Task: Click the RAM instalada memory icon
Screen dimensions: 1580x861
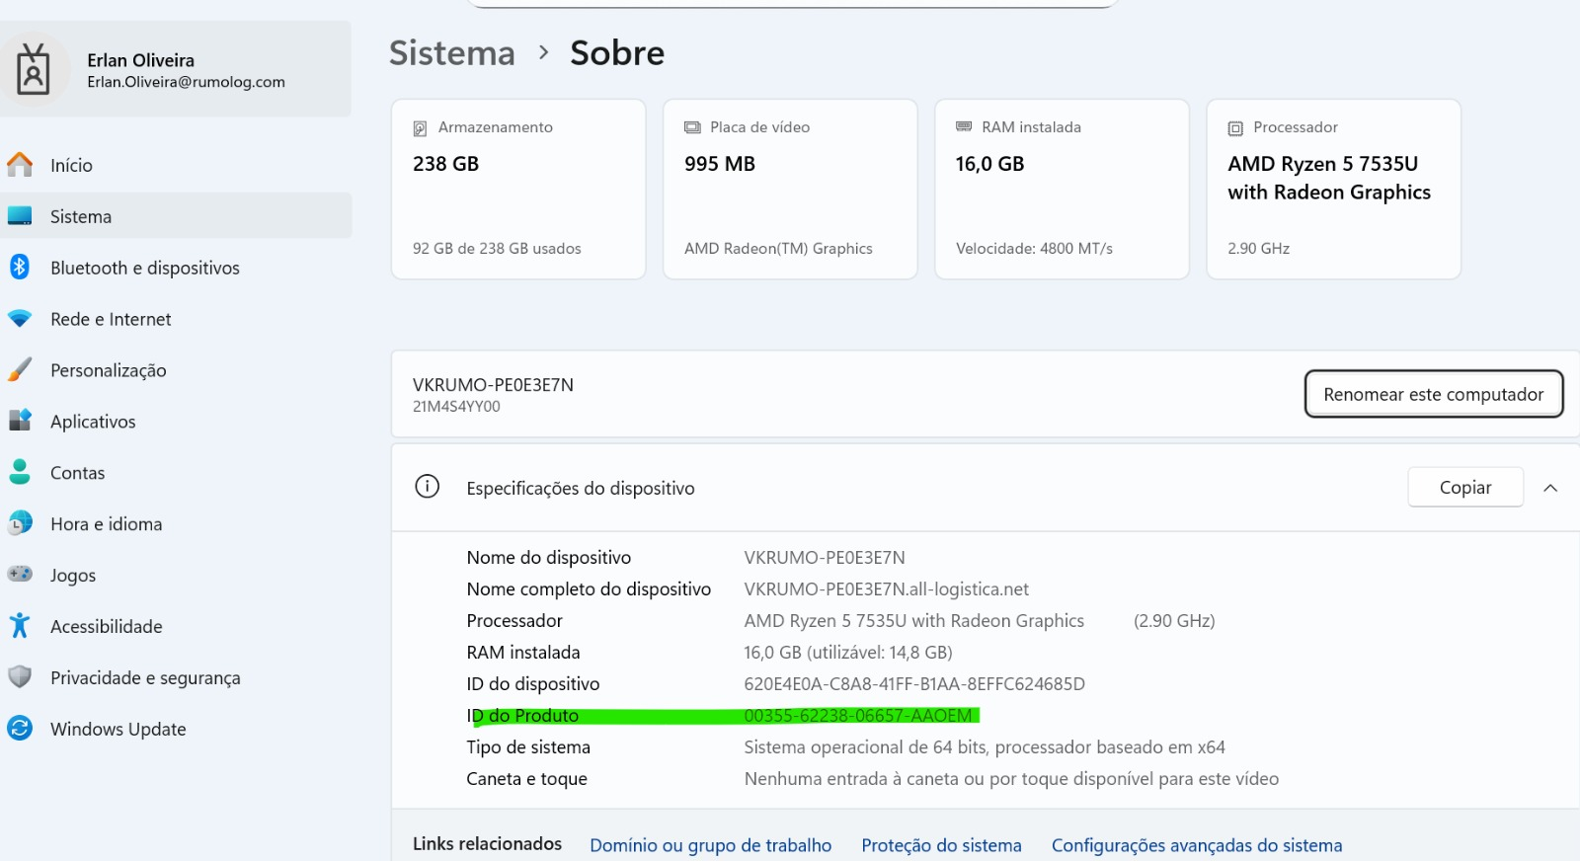Action: click(x=964, y=126)
